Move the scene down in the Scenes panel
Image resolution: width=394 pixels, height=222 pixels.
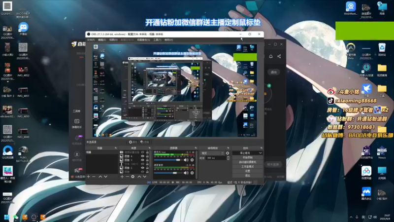pos(105,177)
